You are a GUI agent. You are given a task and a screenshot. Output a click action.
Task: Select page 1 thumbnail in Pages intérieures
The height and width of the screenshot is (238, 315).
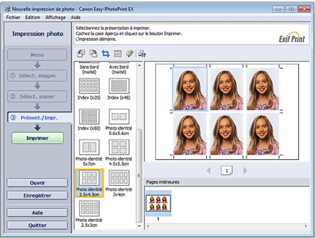158,203
